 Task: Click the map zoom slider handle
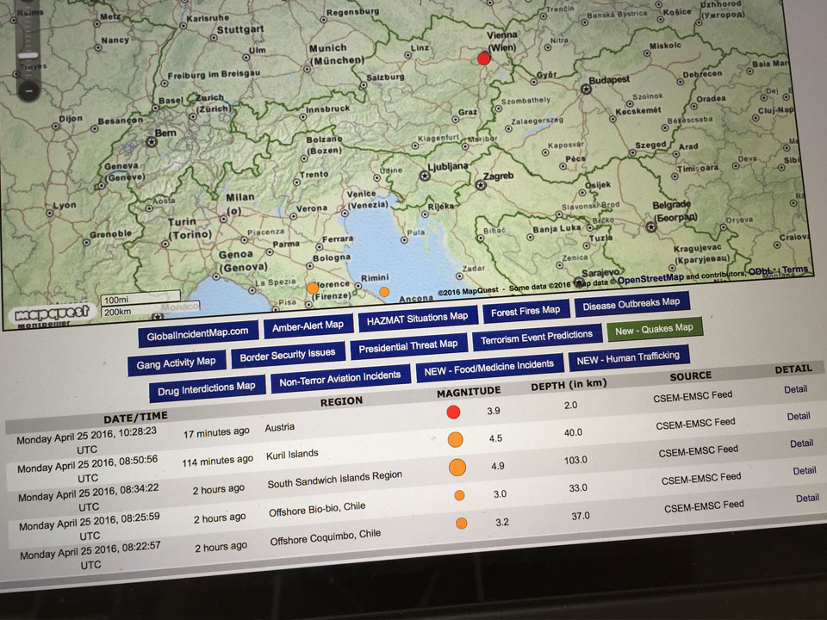tap(28, 55)
